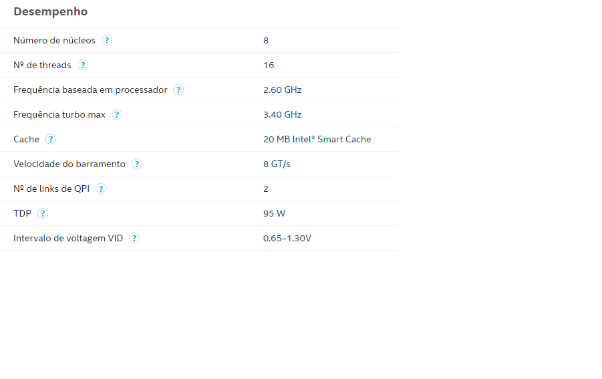Select the 8 GT/s bus speed value
Image resolution: width=602 pixels, height=379 pixels.
pos(277,164)
